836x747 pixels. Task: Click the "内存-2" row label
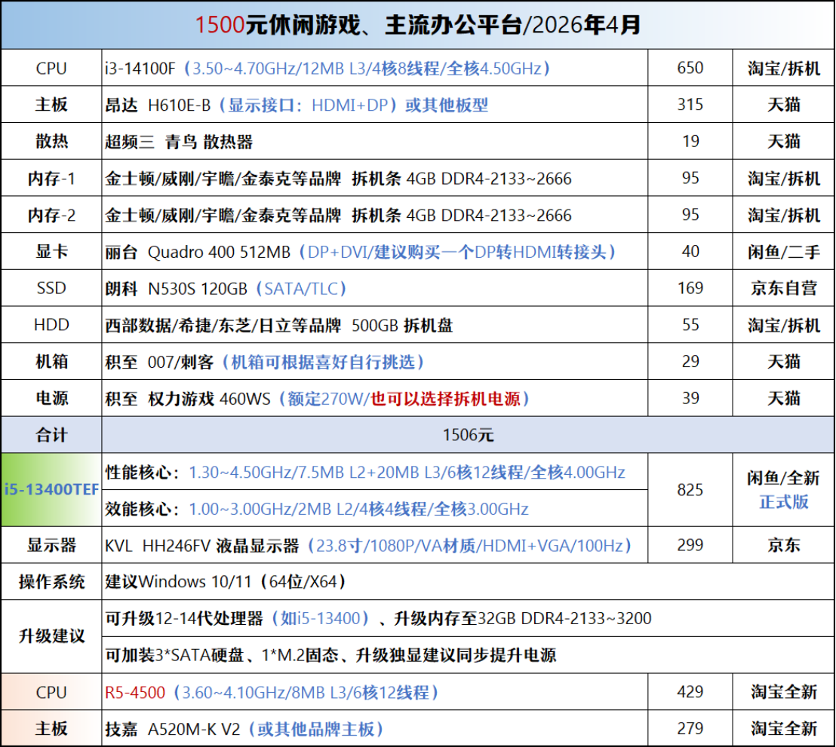51,215
